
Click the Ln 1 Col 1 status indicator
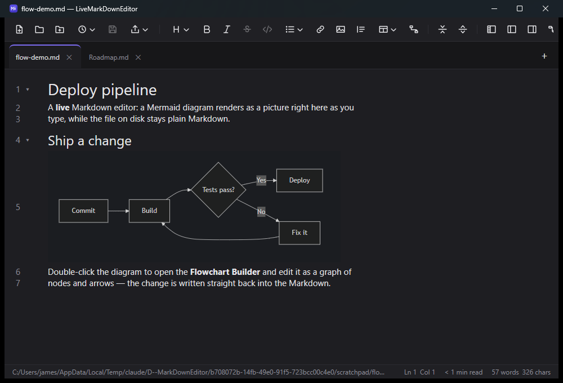click(x=419, y=372)
